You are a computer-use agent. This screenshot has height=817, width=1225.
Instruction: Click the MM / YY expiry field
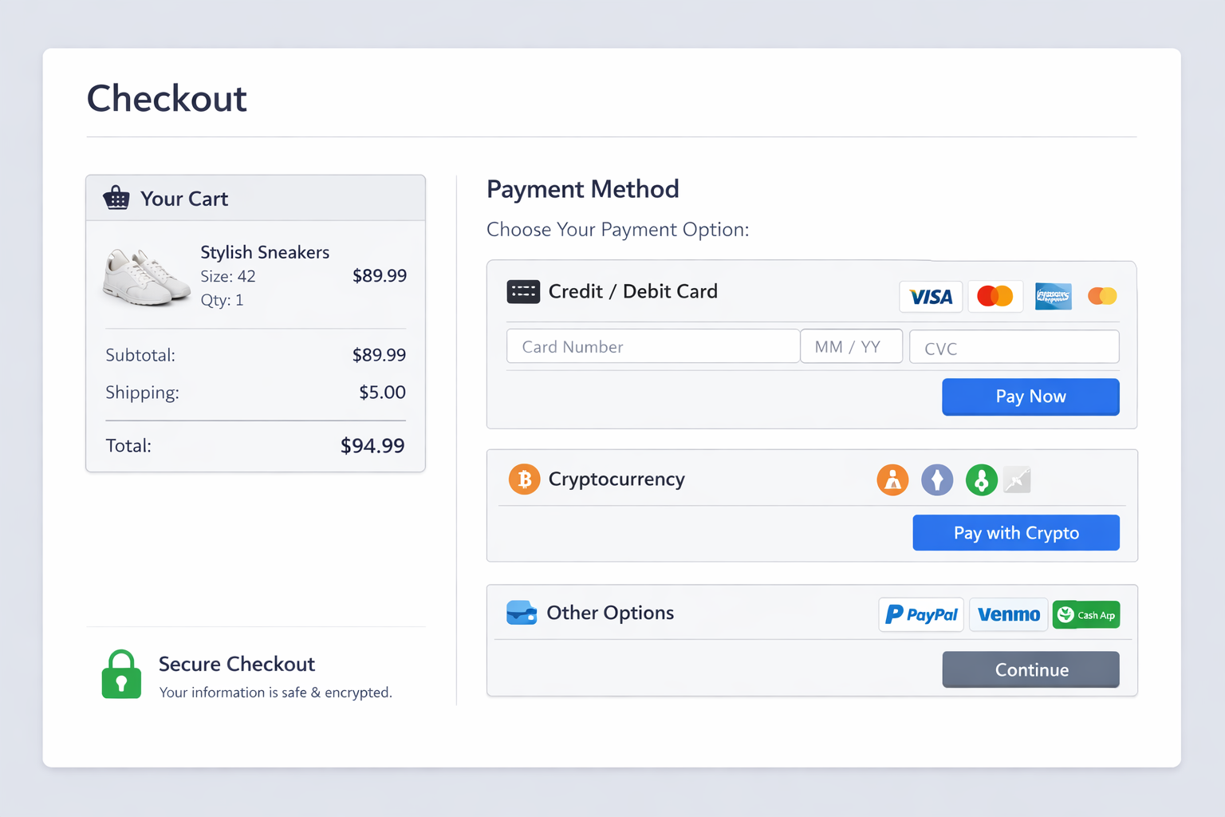[x=851, y=347]
